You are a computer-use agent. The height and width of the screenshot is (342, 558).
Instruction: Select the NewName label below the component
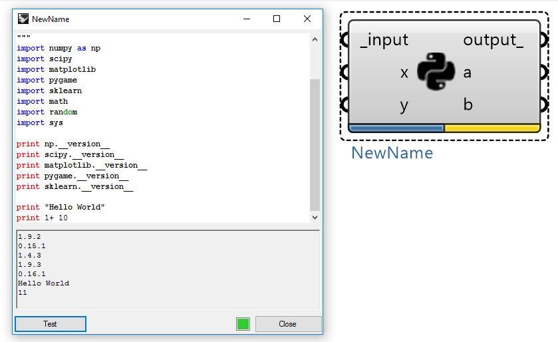point(392,153)
